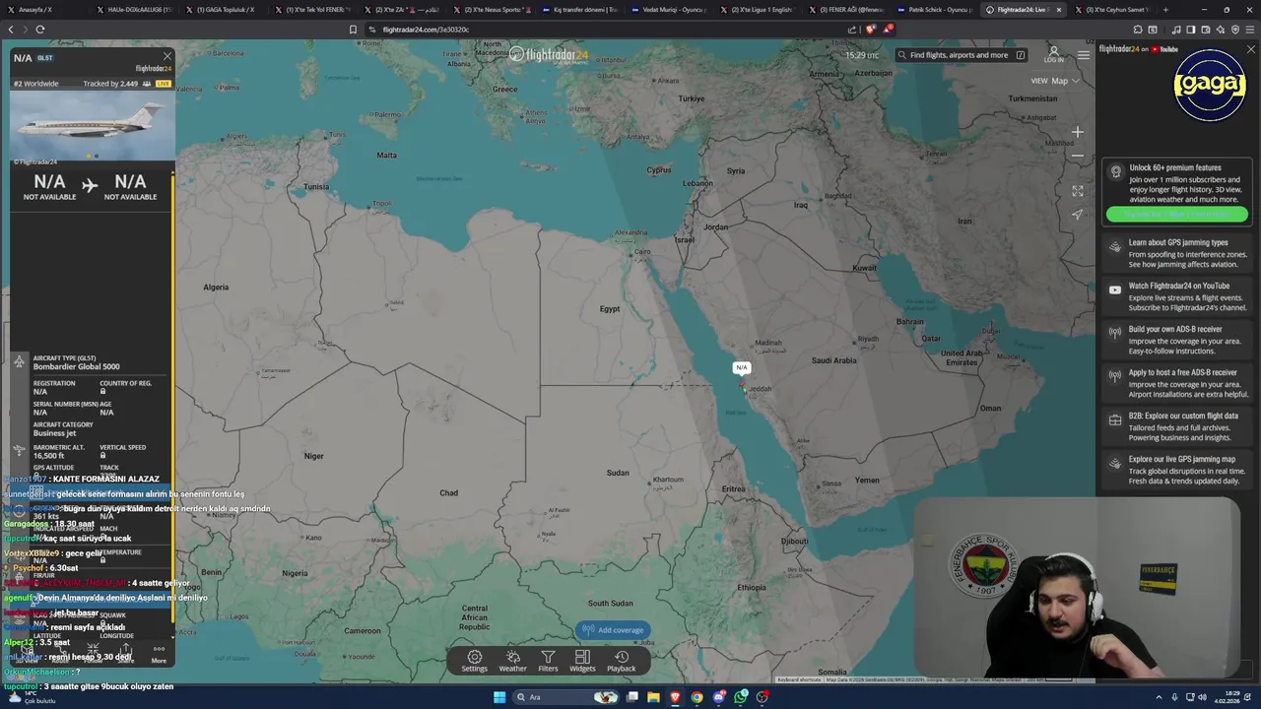Toggle browser sidebar panel icon
The width and height of the screenshot is (1261, 709).
click(x=1191, y=30)
